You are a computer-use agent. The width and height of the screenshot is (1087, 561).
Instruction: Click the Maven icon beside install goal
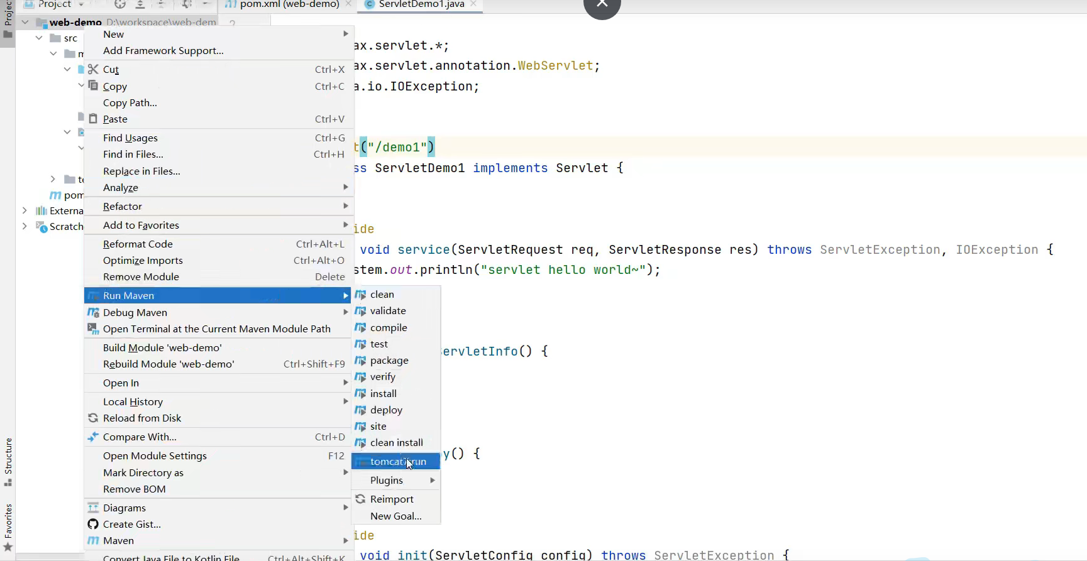[x=360, y=393]
